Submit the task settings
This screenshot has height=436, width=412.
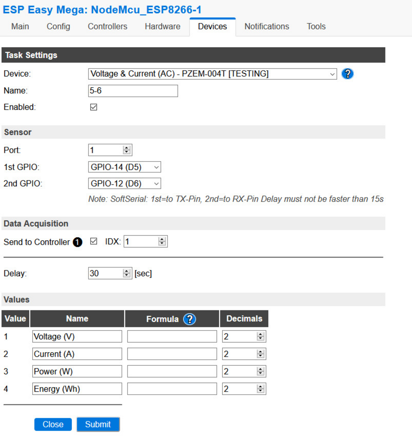(x=98, y=424)
